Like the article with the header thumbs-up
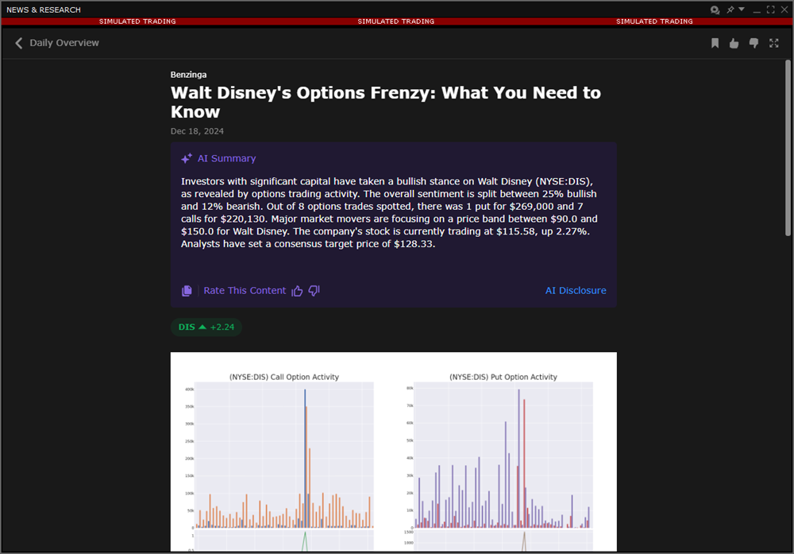 (734, 43)
